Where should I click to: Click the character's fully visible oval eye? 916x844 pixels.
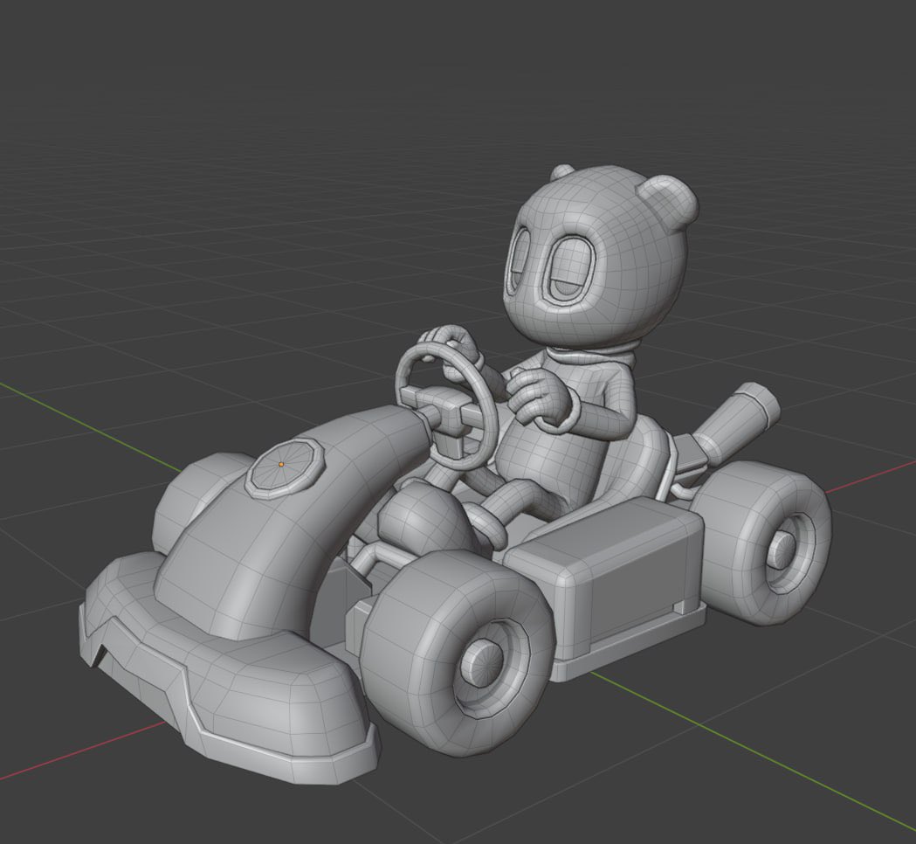click(571, 269)
